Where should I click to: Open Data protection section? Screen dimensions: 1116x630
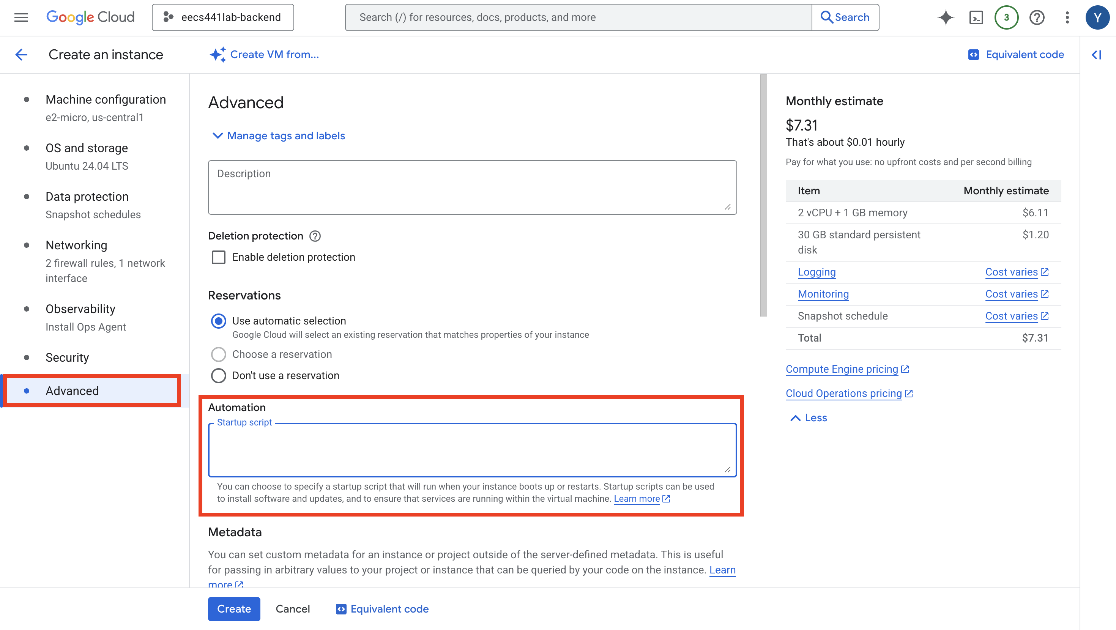click(x=93, y=205)
